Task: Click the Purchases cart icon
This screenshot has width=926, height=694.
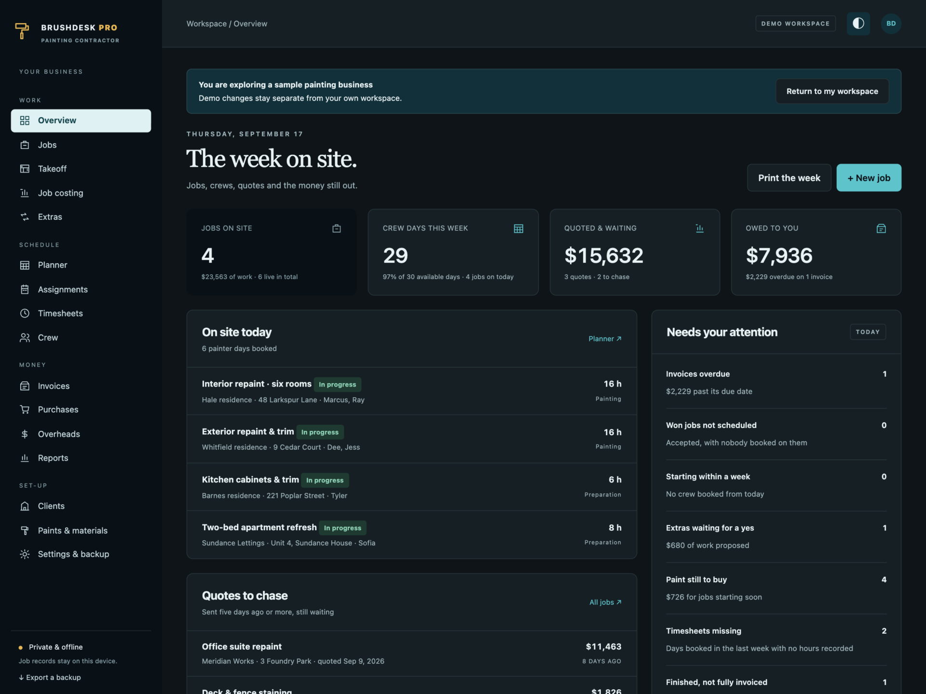Action: (25, 410)
